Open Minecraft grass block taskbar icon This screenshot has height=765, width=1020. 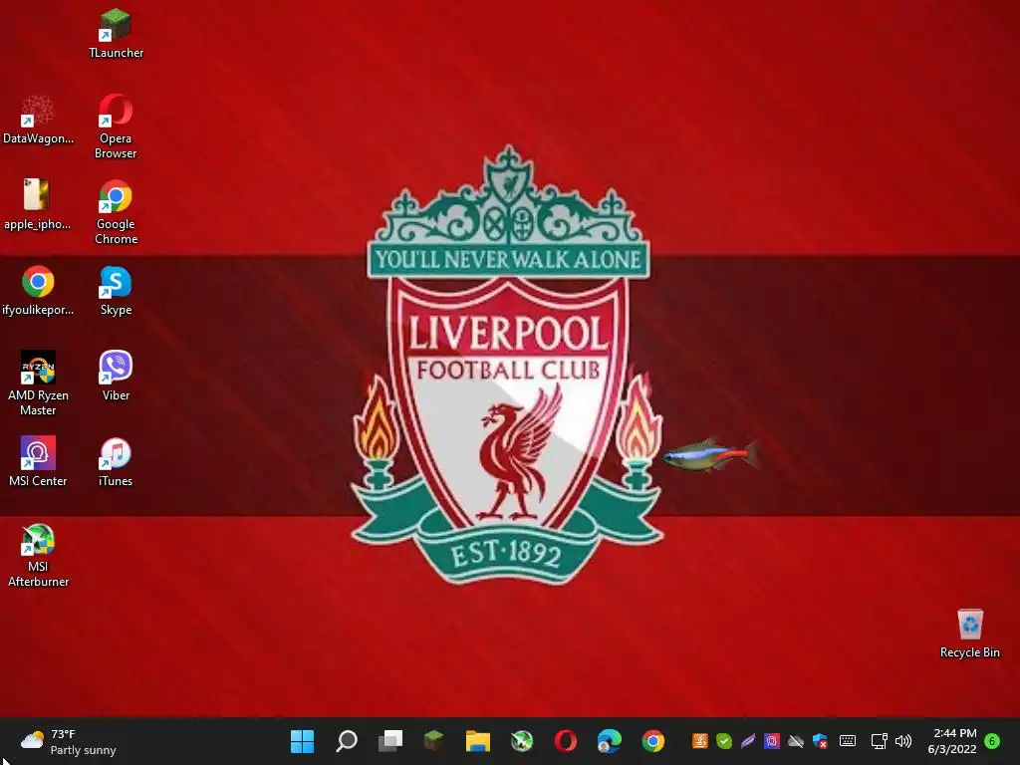point(434,740)
